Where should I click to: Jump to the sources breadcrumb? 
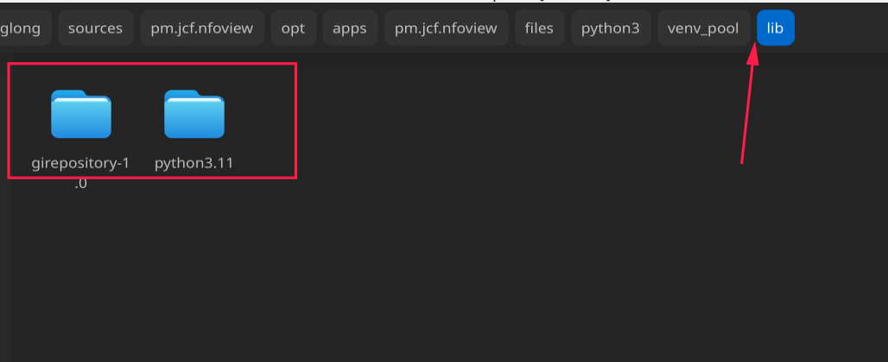click(96, 28)
